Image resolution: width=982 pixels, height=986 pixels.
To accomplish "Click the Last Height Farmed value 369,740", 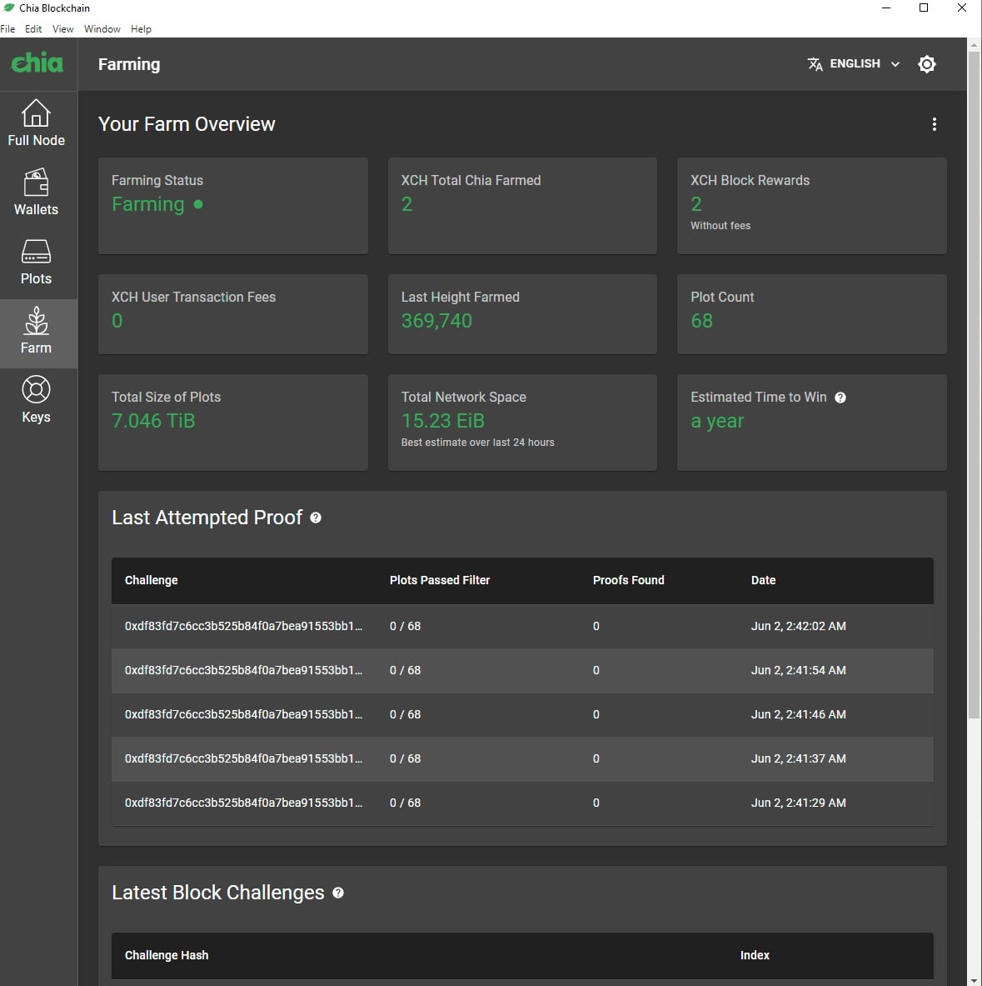I will pyautogui.click(x=436, y=321).
